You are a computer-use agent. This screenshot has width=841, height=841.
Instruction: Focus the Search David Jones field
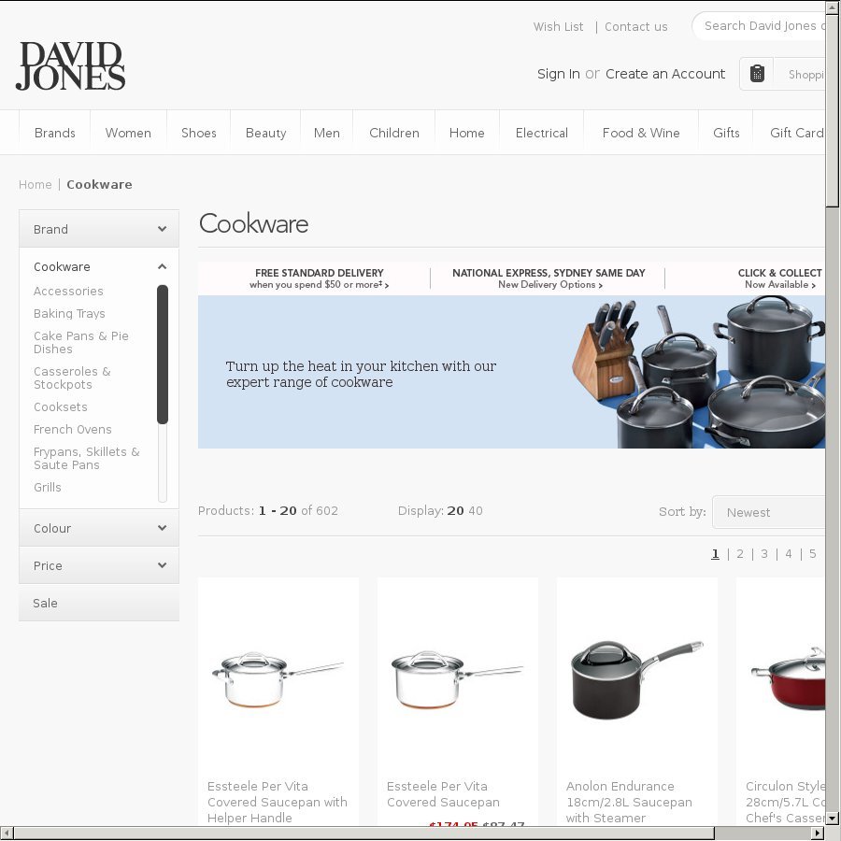click(x=759, y=26)
